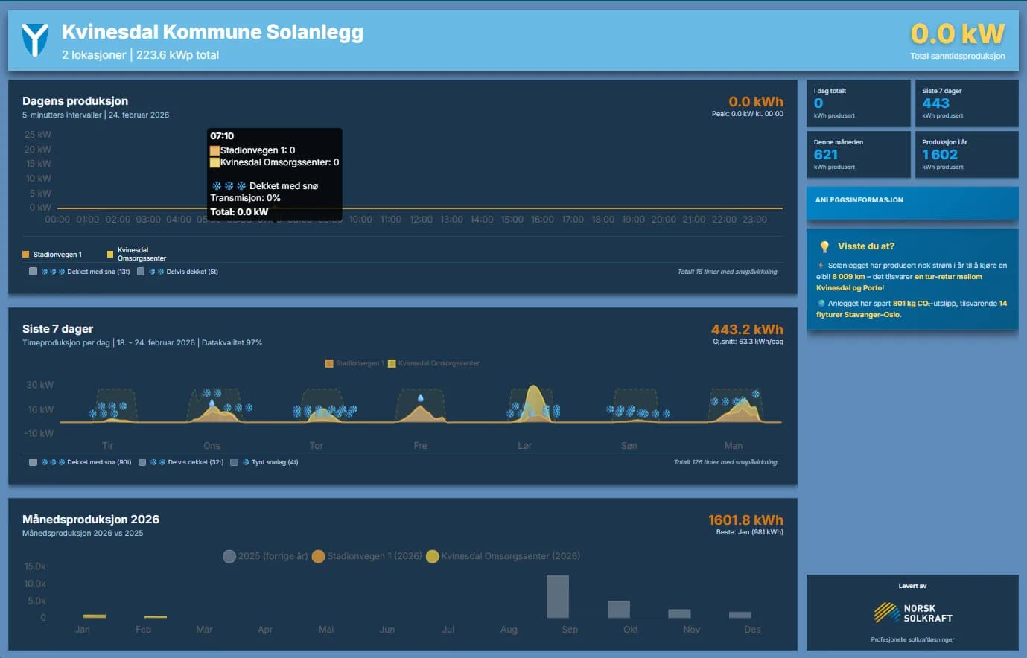Open the 'I dag totalt' stat card
This screenshot has width=1027, height=658.
click(x=859, y=102)
